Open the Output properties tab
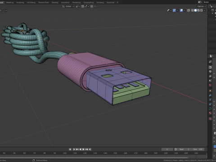This screenshot has width=216, height=162. (210, 72)
